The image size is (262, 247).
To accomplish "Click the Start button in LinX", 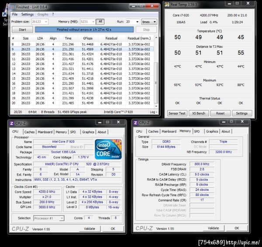I will coord(22,30).
